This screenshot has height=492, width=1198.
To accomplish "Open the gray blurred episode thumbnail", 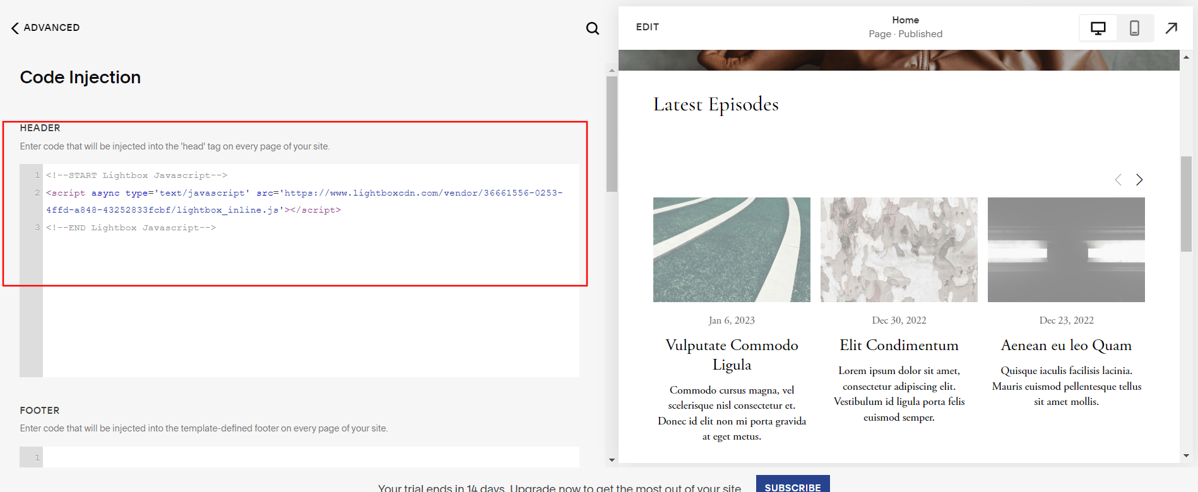I will pyautogui.click(x=1066, y=250).
